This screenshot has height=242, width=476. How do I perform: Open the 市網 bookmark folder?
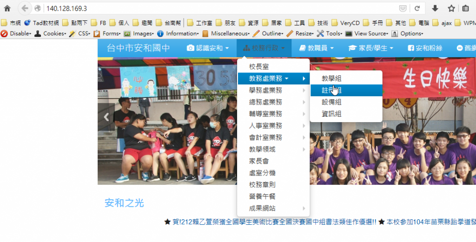point(11,23)
